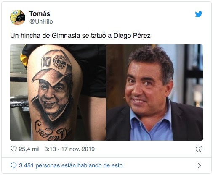Image resolution: width=213 pixels, height=175 pixels.
Task: Expand conversation using the right chevron arrow
Action: click(x=200, y=165)
